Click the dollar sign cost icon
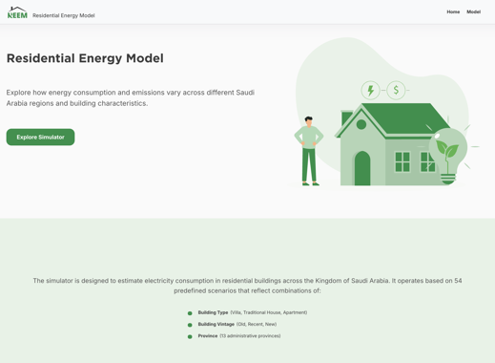 [396, 90]
